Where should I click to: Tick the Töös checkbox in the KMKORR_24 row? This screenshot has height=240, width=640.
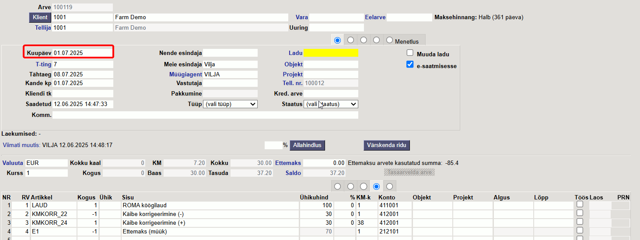(x=580, y=222)
